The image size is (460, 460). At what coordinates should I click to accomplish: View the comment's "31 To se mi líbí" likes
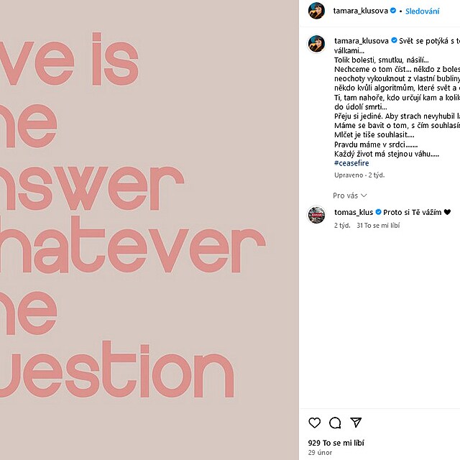click(378, 225)
